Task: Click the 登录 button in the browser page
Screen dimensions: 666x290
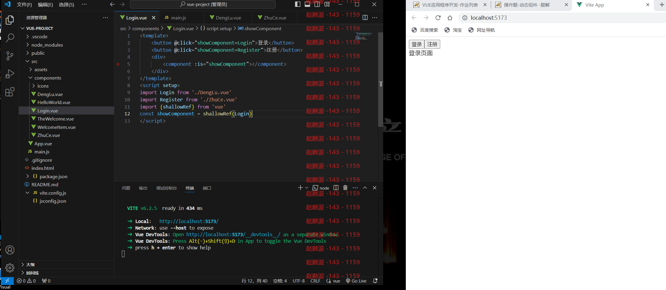Action: click(x=417, y=44)
